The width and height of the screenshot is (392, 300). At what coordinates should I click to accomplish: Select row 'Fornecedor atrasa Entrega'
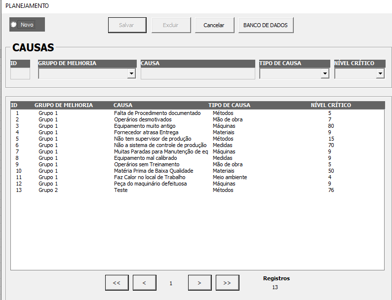coord(197,132)
